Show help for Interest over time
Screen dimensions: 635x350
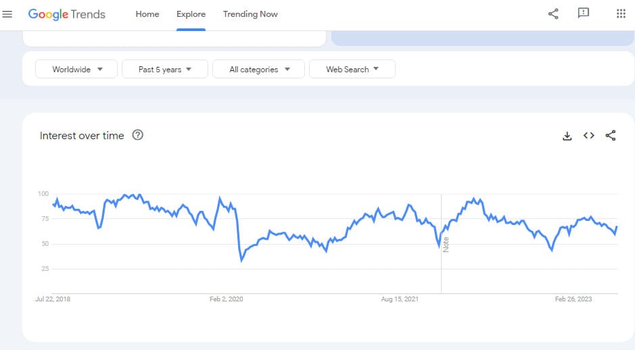(x=138, y=135)
